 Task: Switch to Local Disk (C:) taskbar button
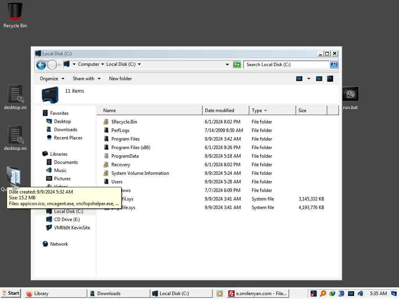[x=182, y=294]
